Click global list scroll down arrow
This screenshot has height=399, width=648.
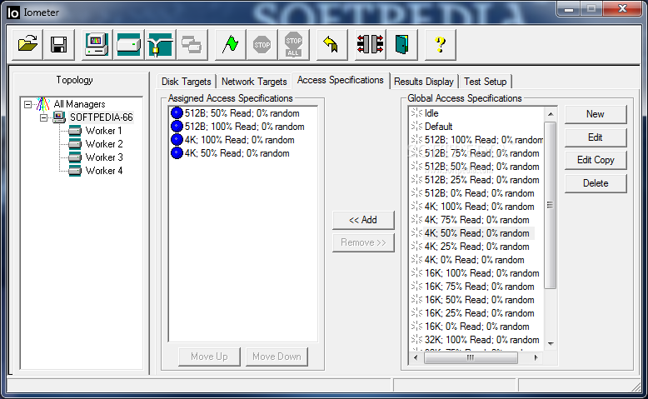(x=551, y=343)
